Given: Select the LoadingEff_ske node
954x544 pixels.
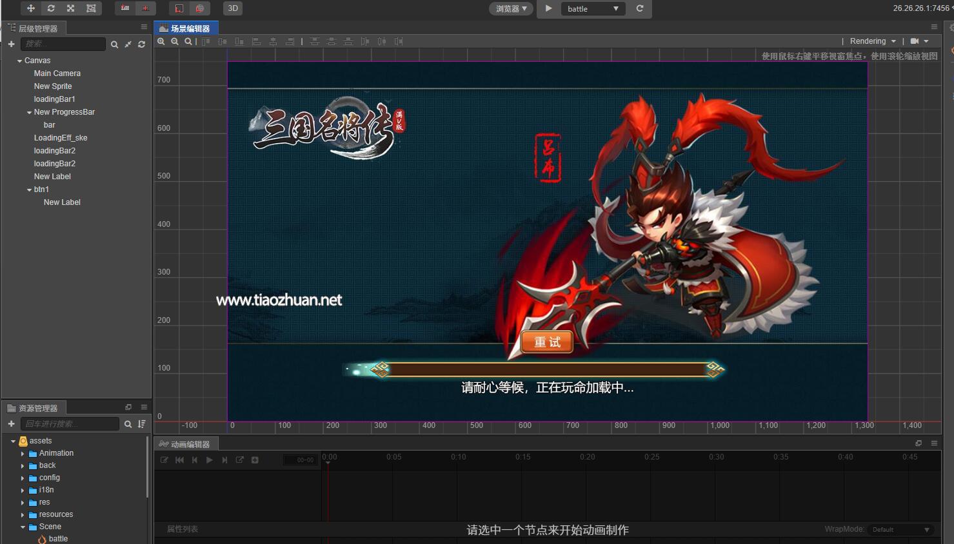Looking at the screenshot, I should click(x=60, y=138).
